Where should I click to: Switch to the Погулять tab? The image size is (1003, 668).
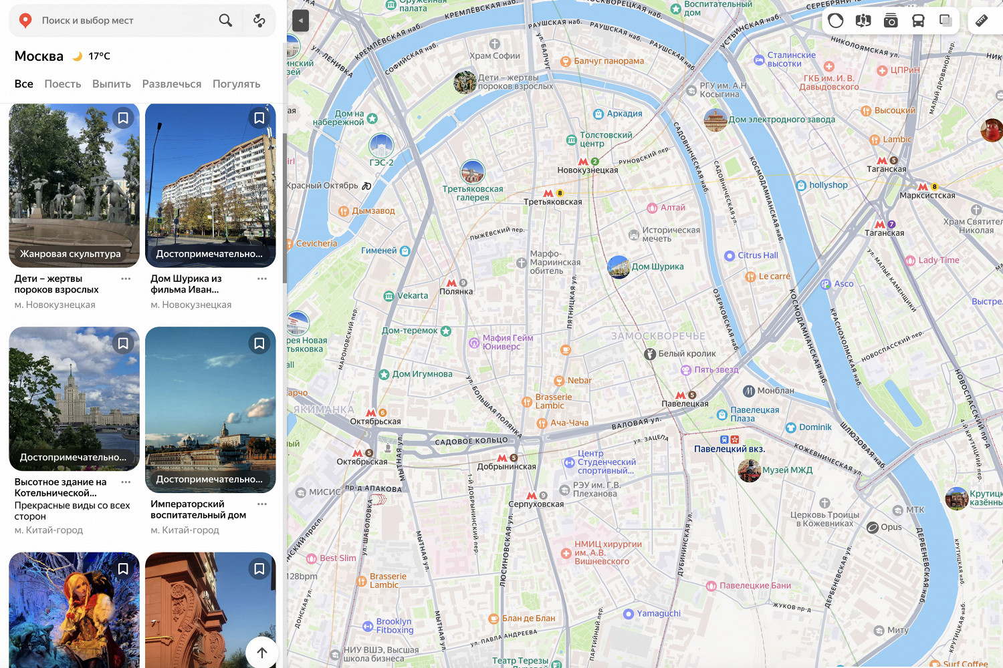coord(236,84)
